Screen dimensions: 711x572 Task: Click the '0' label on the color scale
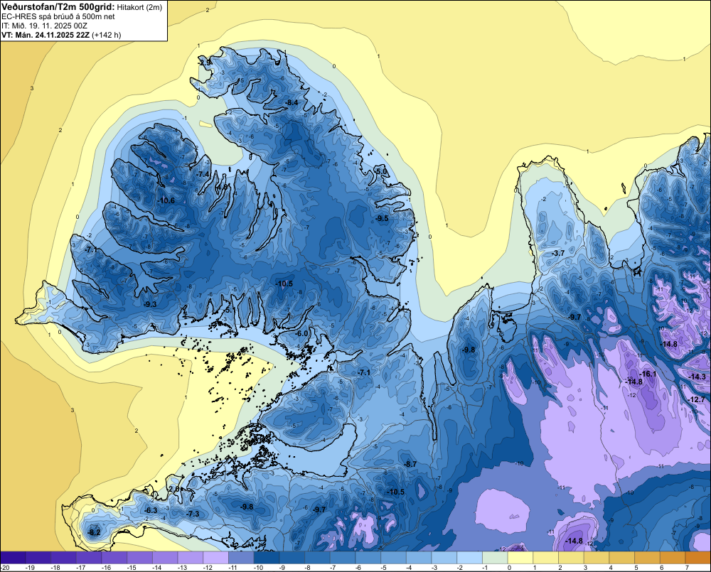click(x=509, y=568)
